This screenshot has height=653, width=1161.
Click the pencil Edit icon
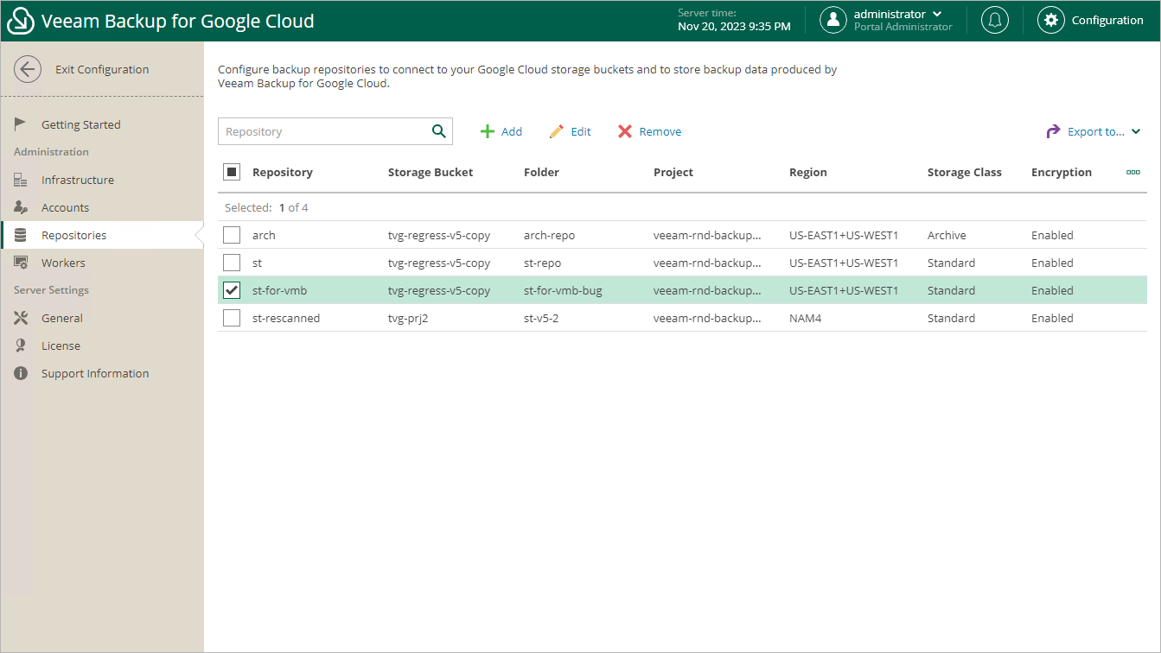(557, 132)
